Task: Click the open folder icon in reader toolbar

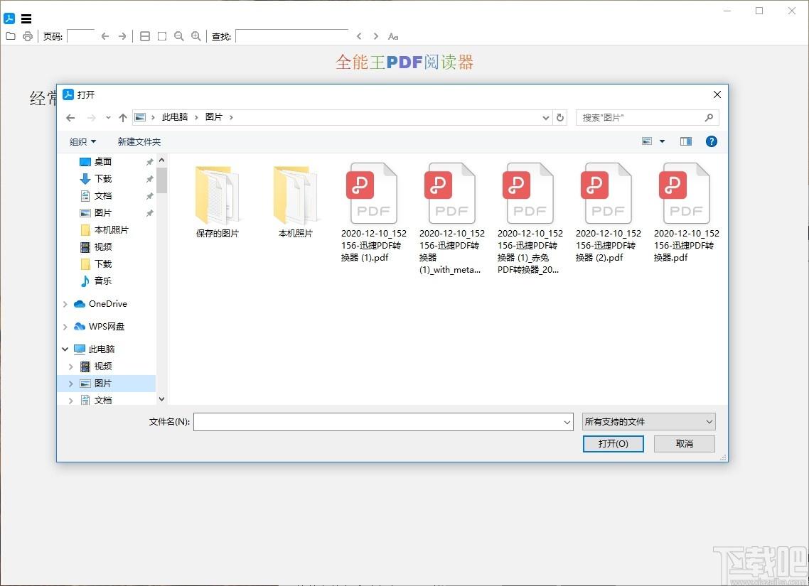Action: [x=11, y=36]
